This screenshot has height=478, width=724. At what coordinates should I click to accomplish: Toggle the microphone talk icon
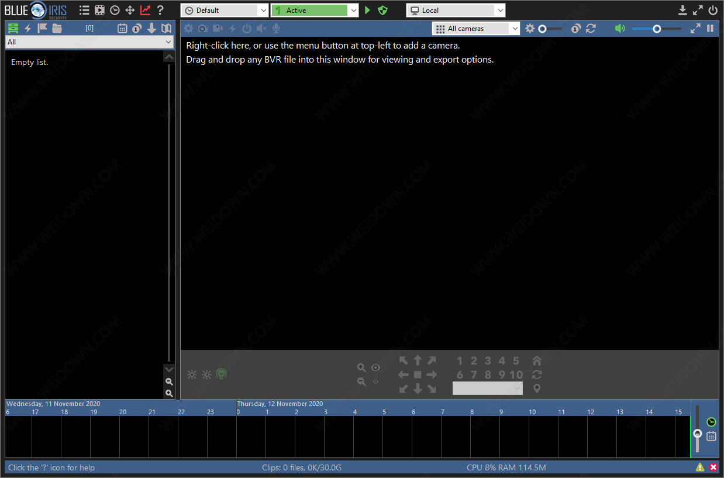(x=276, y=28)
